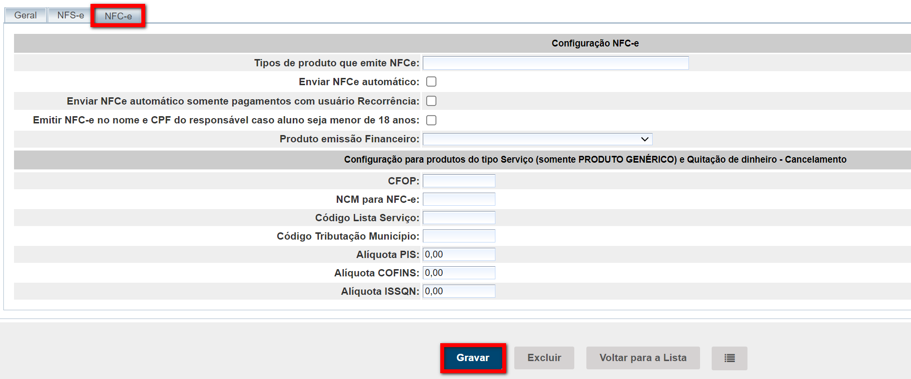Screen dimensions: 911x379
Task: Enable Enviar NFCe automático checkbox
Action: [431, 82]
